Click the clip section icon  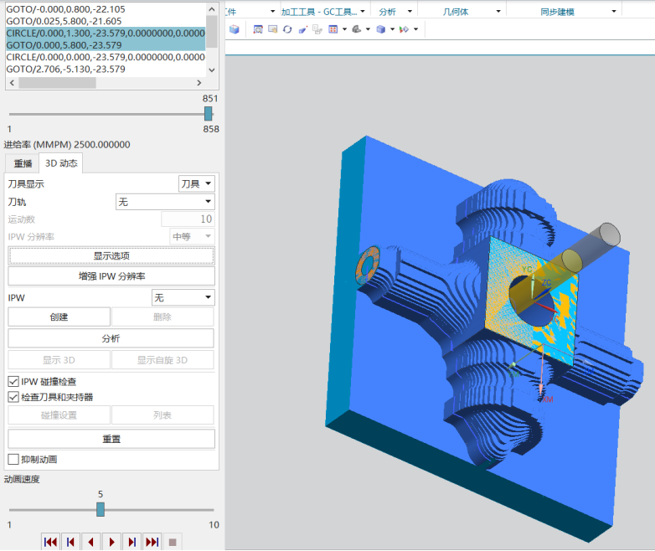click(x=404, y=29)
